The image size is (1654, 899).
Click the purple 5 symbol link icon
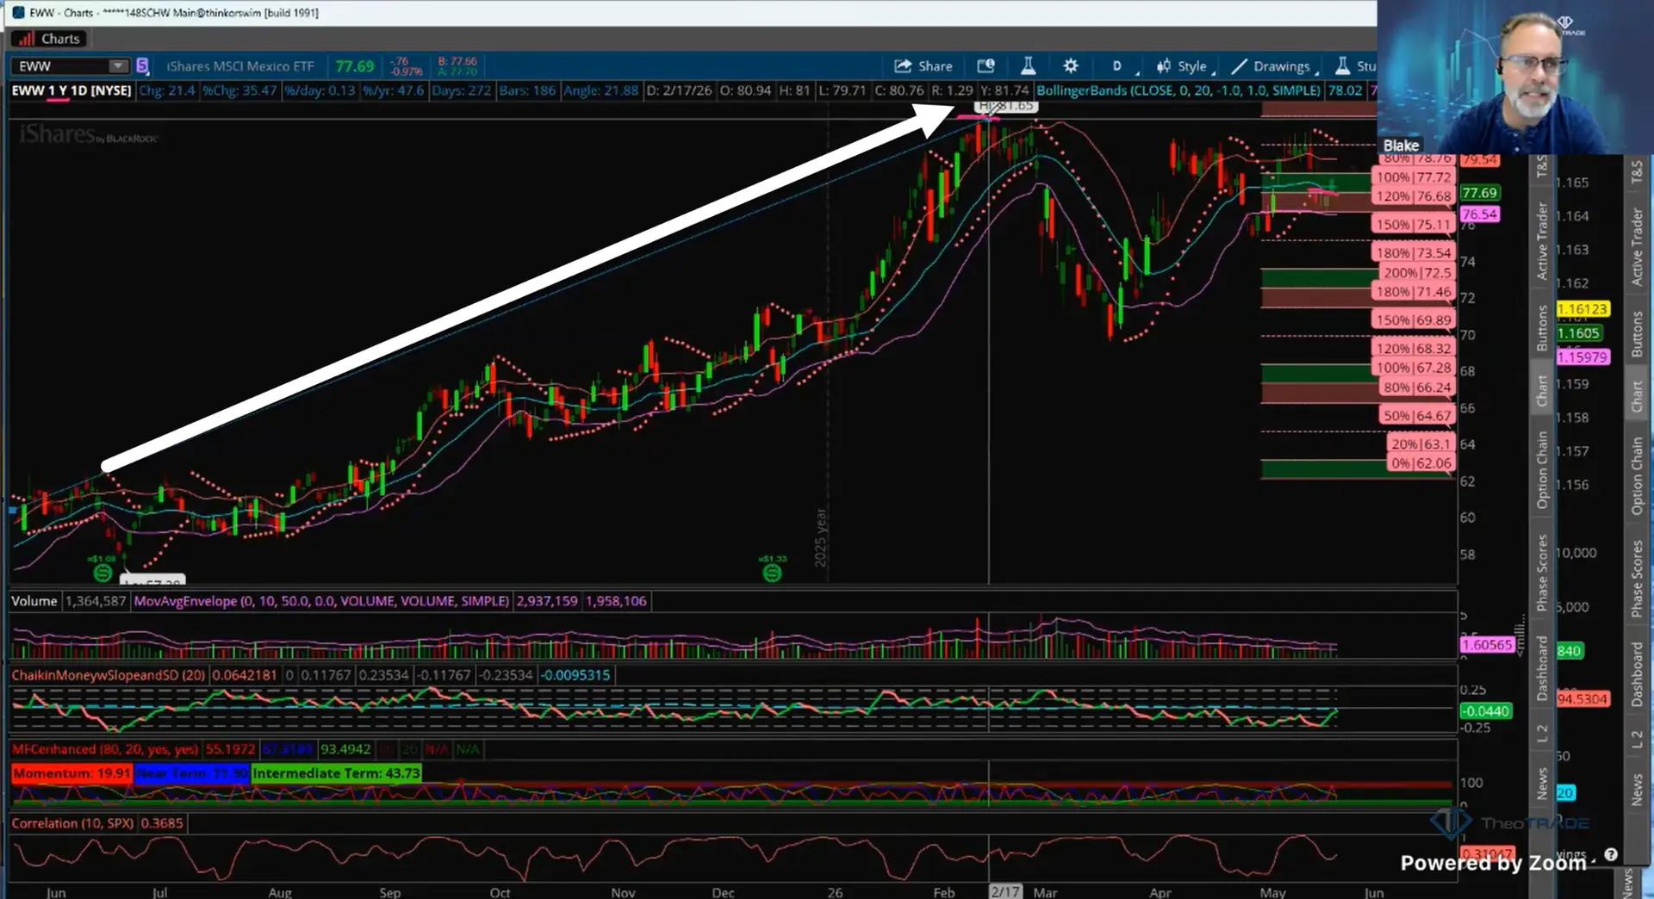click(x=143, y=66)
